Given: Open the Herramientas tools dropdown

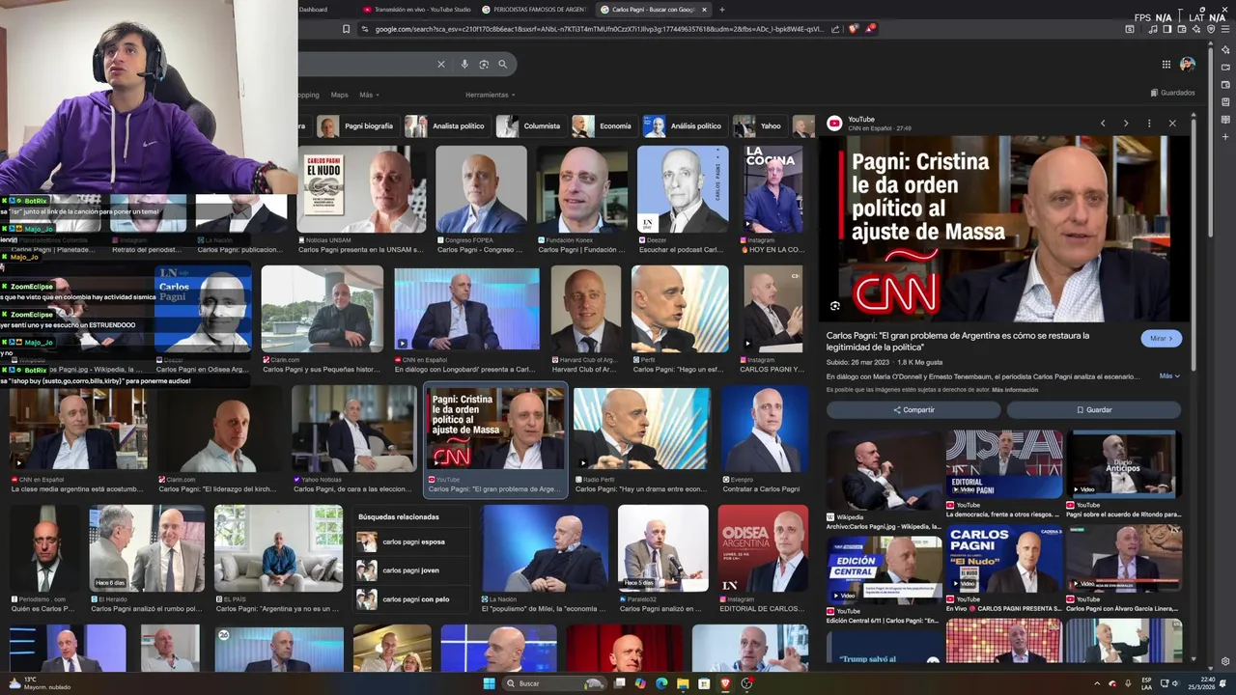Looking at the screenshot, I should [490, 95].
